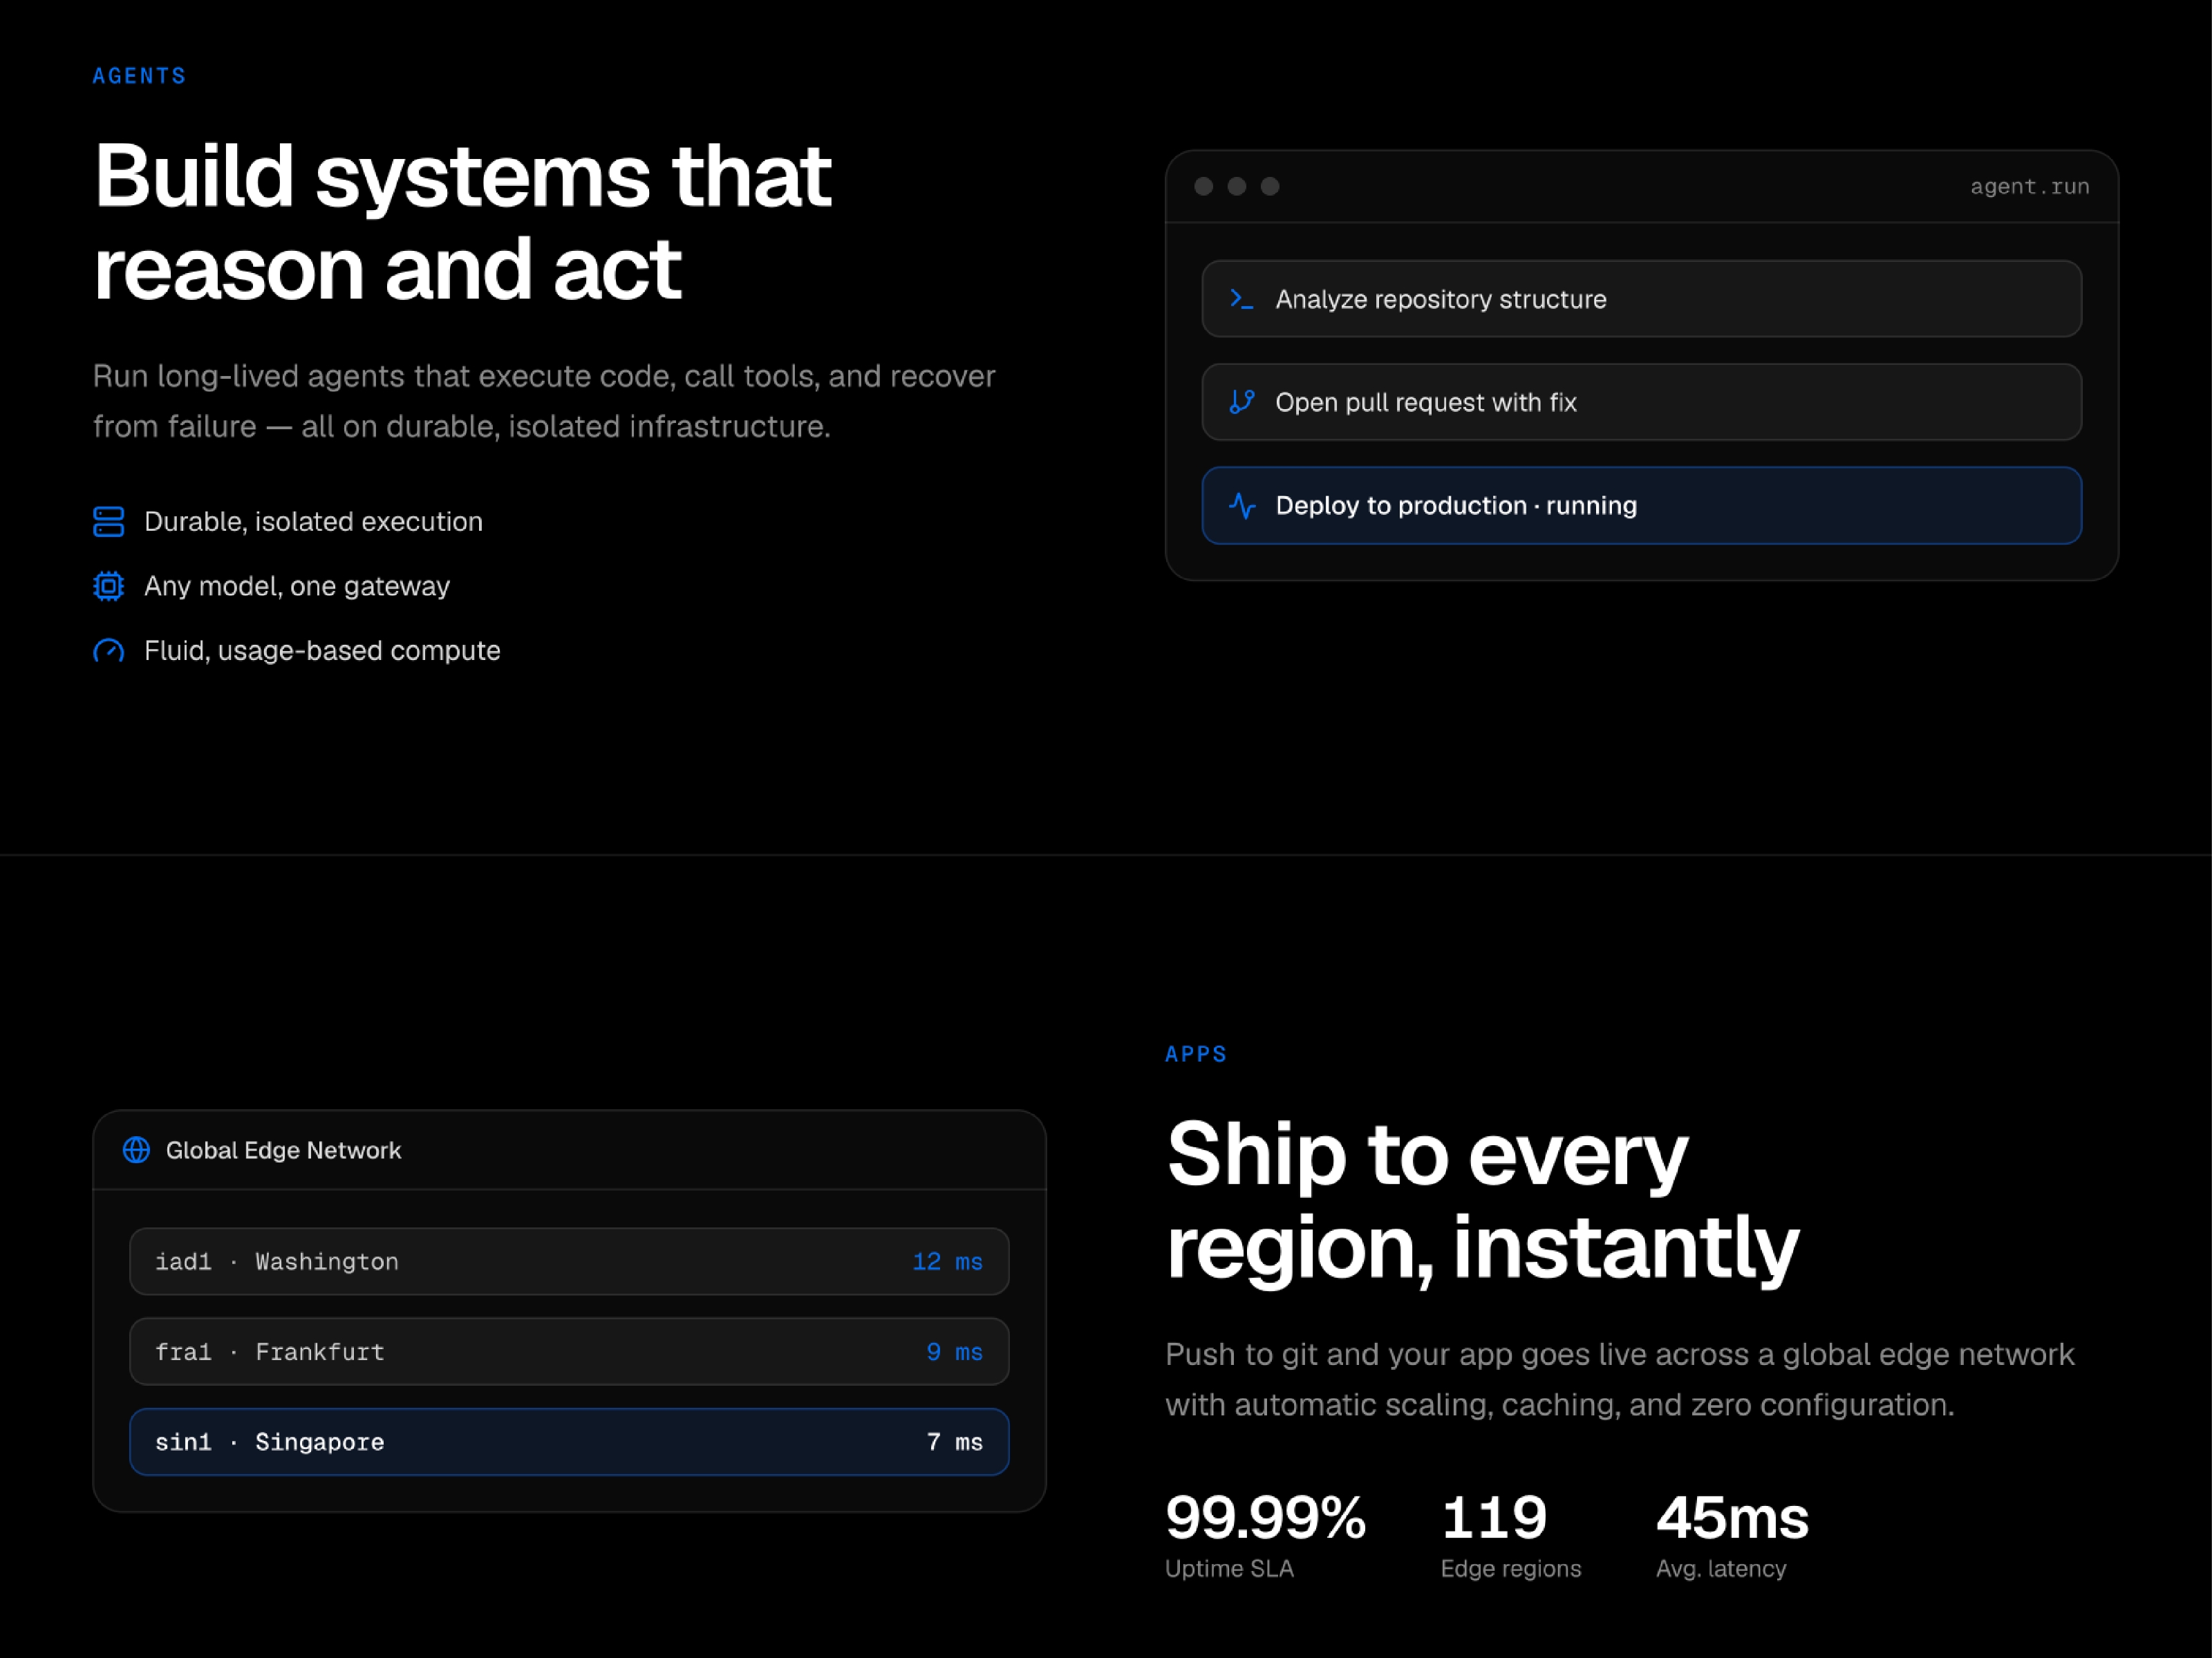
Task: Click the agent.run window title
Action: 2029,186
